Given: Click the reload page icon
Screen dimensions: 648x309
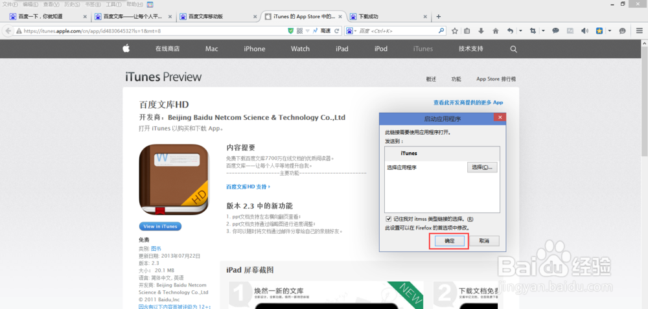Looking at the screenshot, I should [337, 30].
